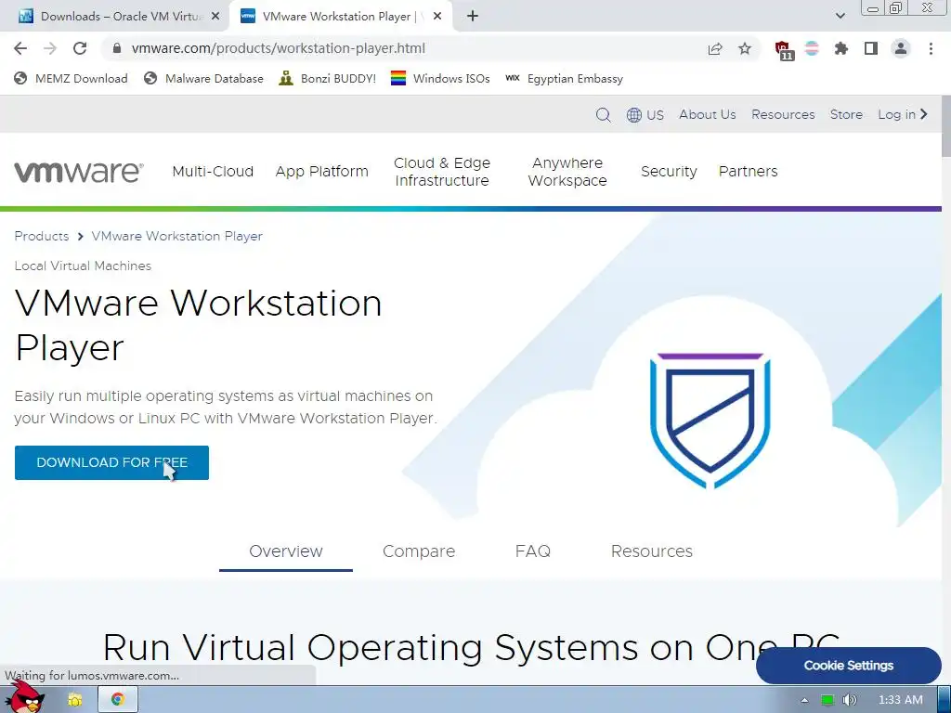Switch to the FAQ tab
The image size is (951, 713).
pyautogui.click(x=532, y=551)
